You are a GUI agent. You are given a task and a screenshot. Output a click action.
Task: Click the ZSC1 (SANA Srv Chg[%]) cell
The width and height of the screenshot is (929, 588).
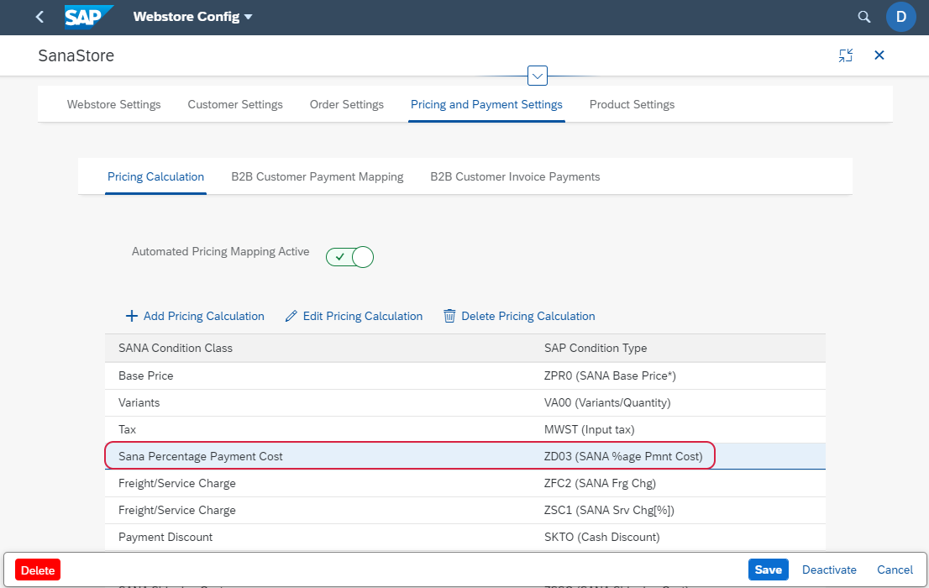point(609,510)
